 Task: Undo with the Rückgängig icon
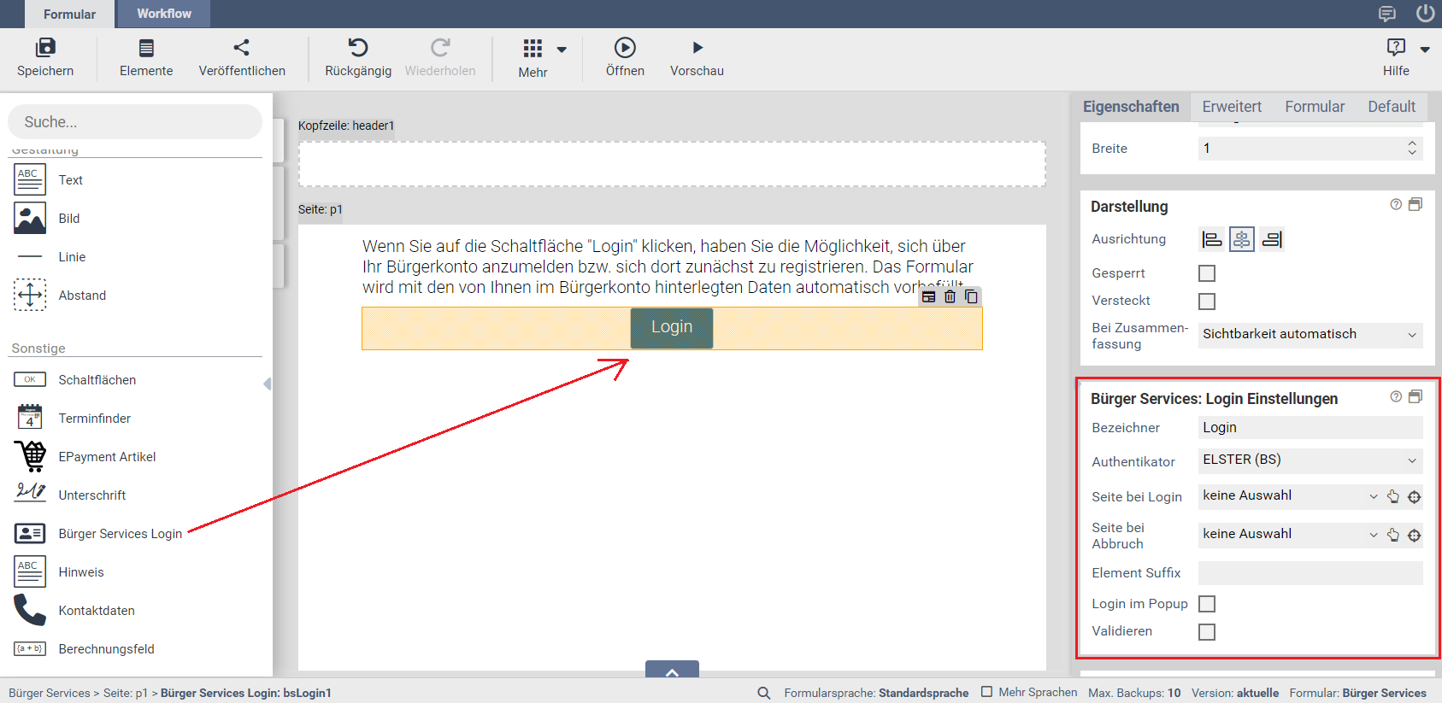point(358,48)
